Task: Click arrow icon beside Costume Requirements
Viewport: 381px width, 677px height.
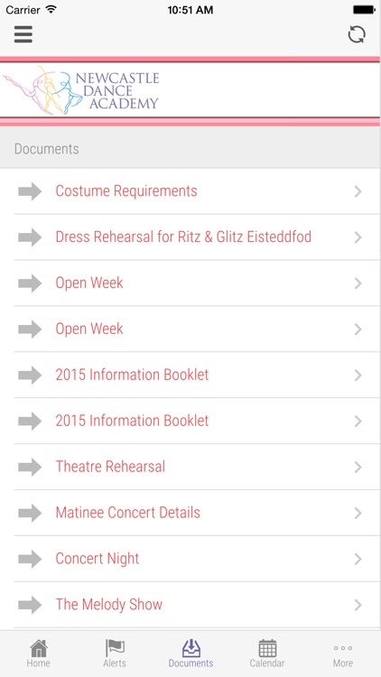Action: 30,191
